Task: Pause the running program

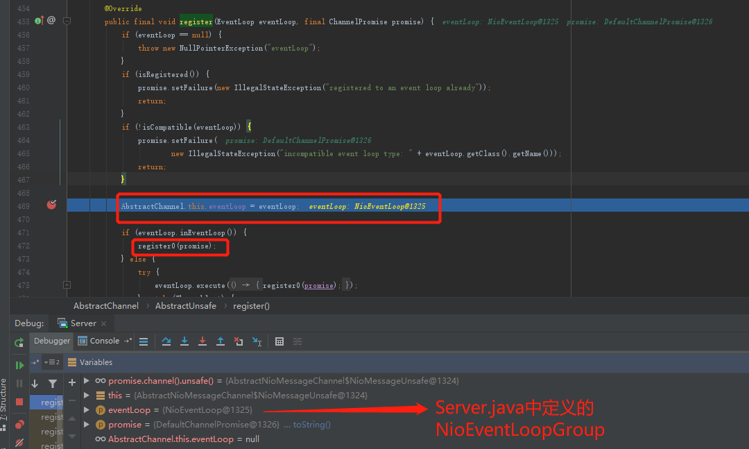Action: point(19,384)
